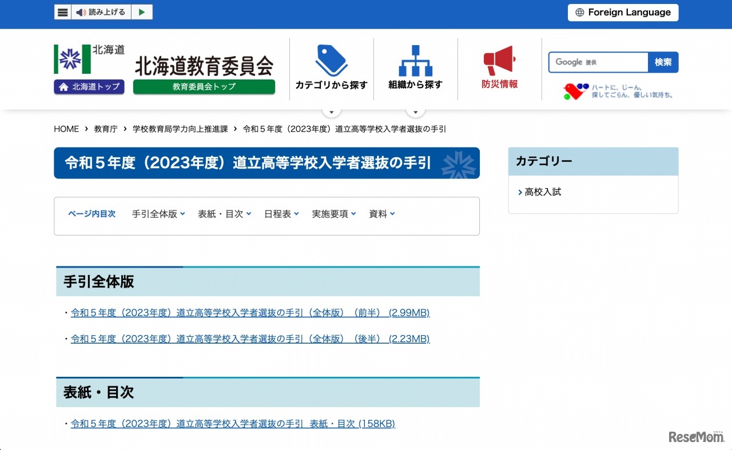Start read-aloud with the green play icon
The image size is (732, 450).
click(x=142, y=12)
